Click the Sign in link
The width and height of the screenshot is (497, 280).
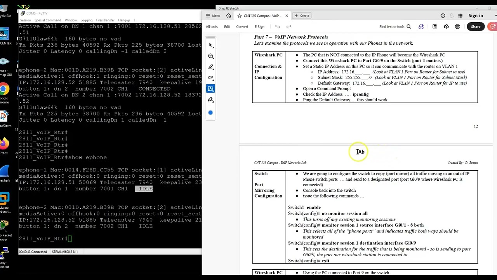point(476,16)
